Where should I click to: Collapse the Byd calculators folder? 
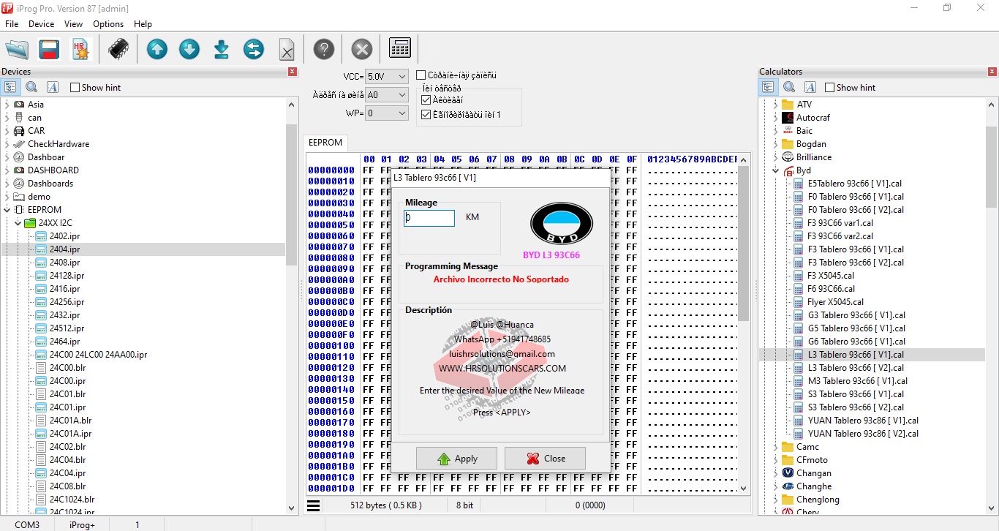pyautogui.click(x=775, y=170)
